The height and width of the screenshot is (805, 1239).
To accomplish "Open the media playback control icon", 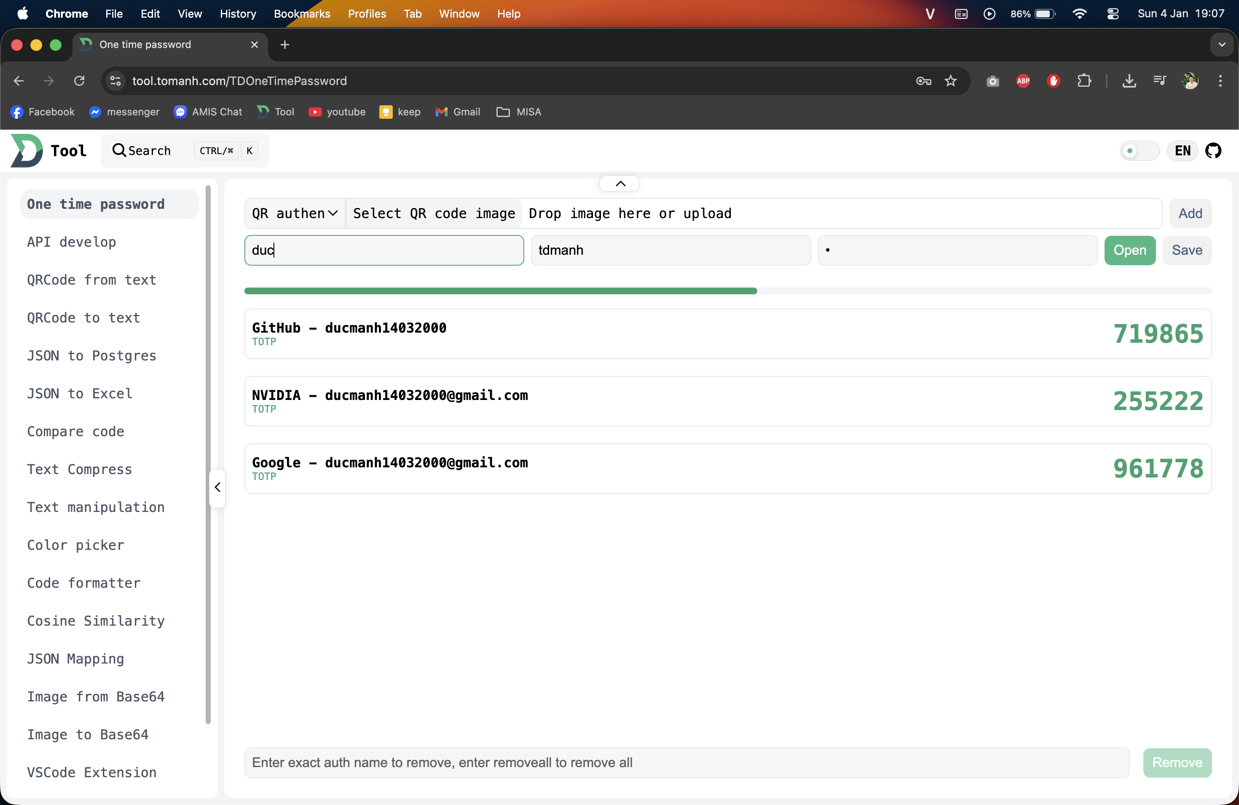I will click(1159, 81).
